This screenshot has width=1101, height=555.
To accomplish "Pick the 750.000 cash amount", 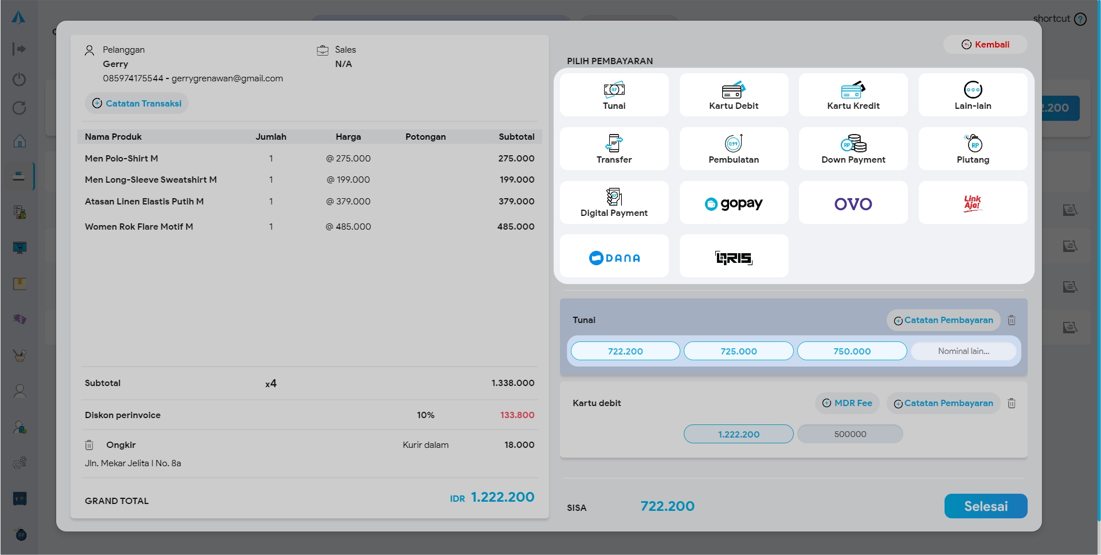I will click(852, 351).
